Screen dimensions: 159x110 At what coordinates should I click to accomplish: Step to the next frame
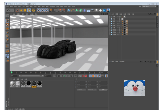(x=68, y=76)
